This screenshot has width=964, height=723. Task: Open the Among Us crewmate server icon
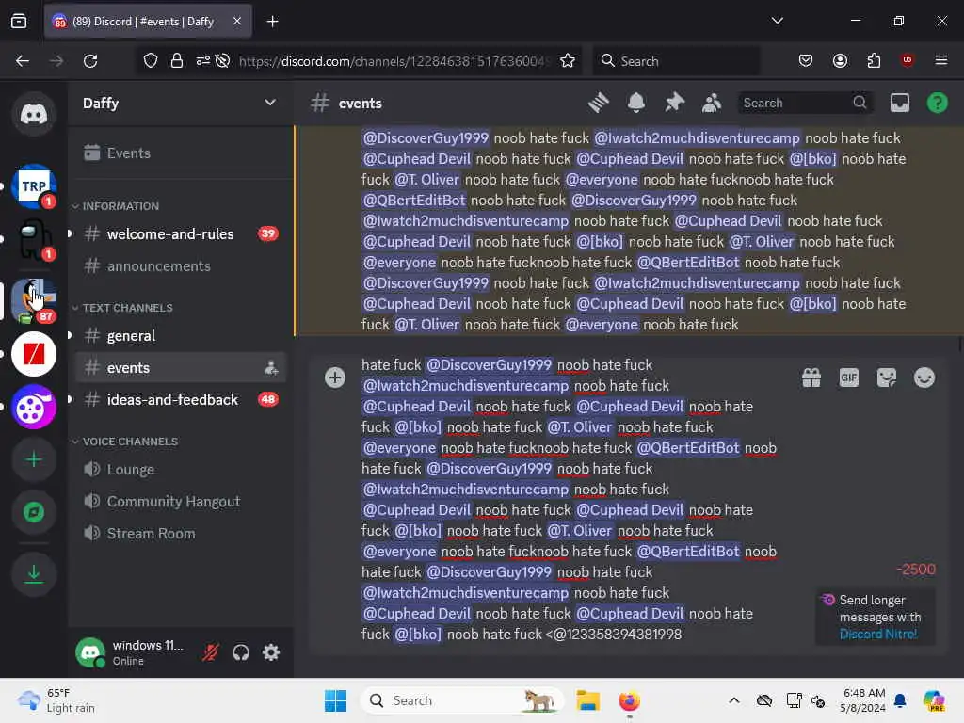pyautogui.click(x=34, y=240)
